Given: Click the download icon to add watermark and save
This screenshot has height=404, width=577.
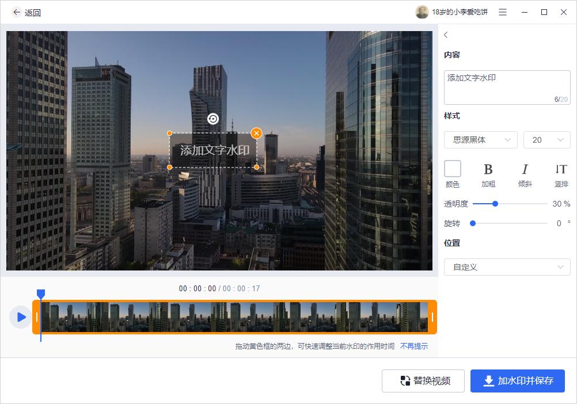Looking at the screenshot, I should coord(489,381).
